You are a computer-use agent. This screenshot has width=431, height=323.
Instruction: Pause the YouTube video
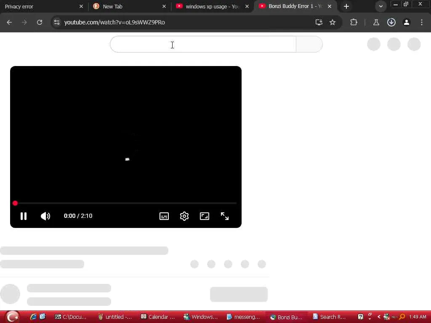24,216
